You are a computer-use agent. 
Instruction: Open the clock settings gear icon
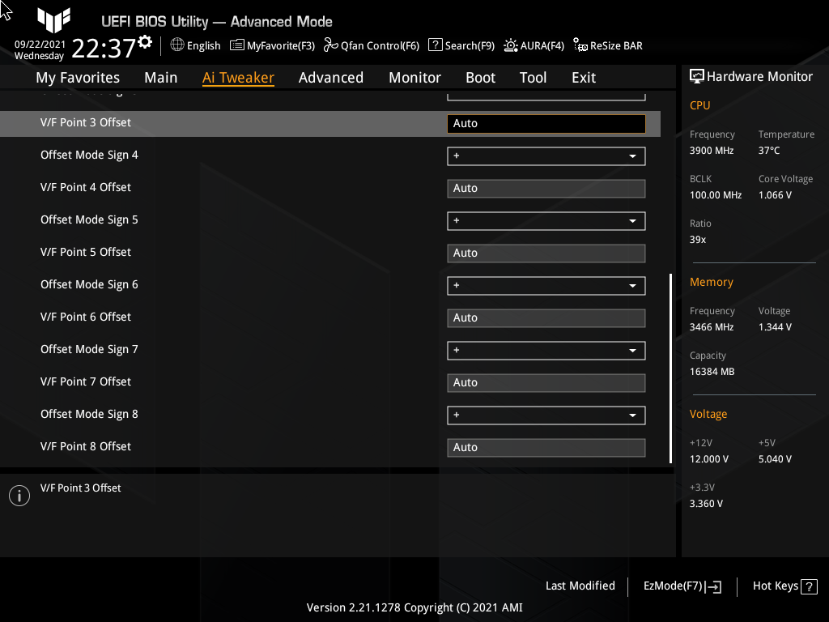[145, 42]
